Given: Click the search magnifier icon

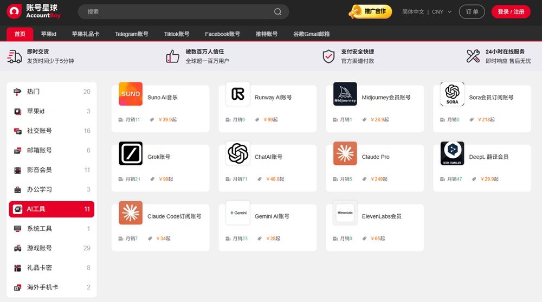Looking at the screenshot, I should click(278, 12).
